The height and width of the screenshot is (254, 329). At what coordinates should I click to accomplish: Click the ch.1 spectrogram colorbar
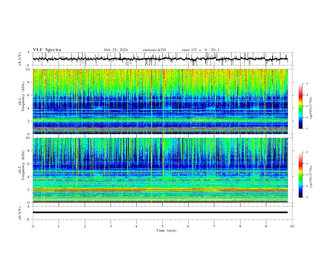(300, 106)
